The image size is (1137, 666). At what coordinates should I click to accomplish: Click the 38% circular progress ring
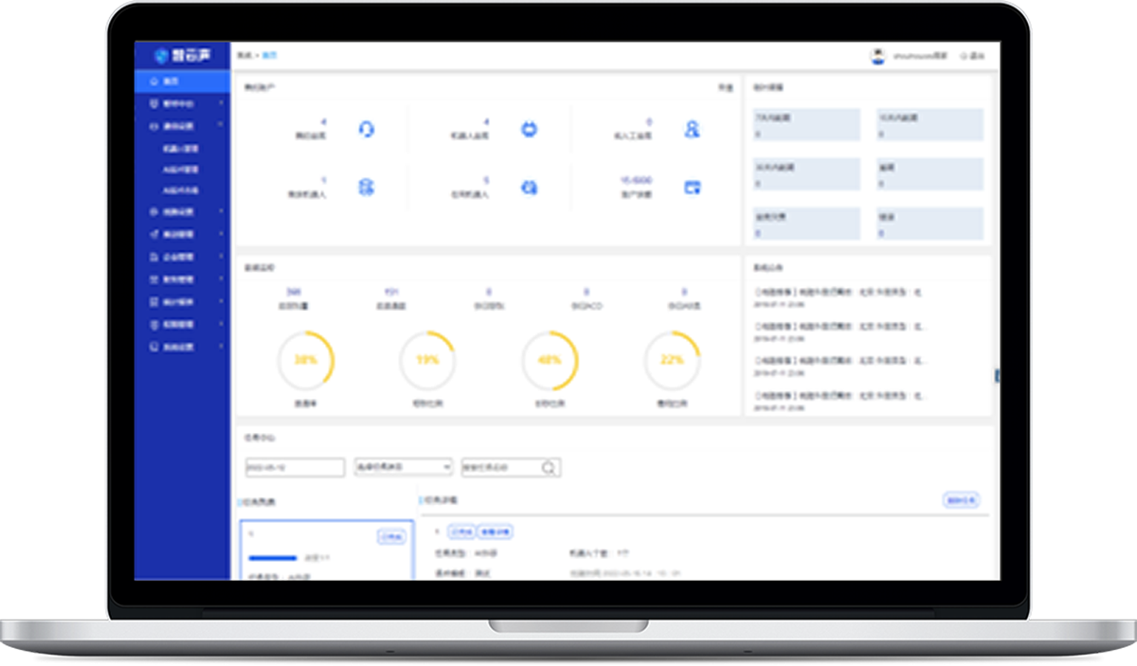(305, 361)
